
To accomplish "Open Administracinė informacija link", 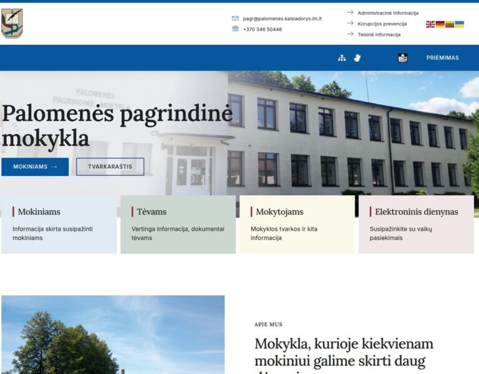I will tap(387, 13).
